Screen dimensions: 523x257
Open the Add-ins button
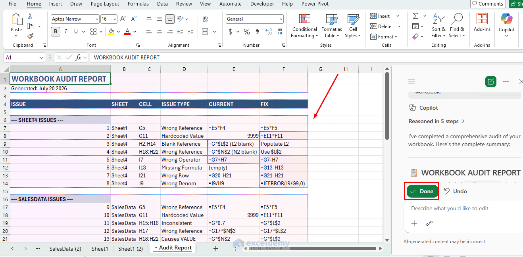coord(482,23)
